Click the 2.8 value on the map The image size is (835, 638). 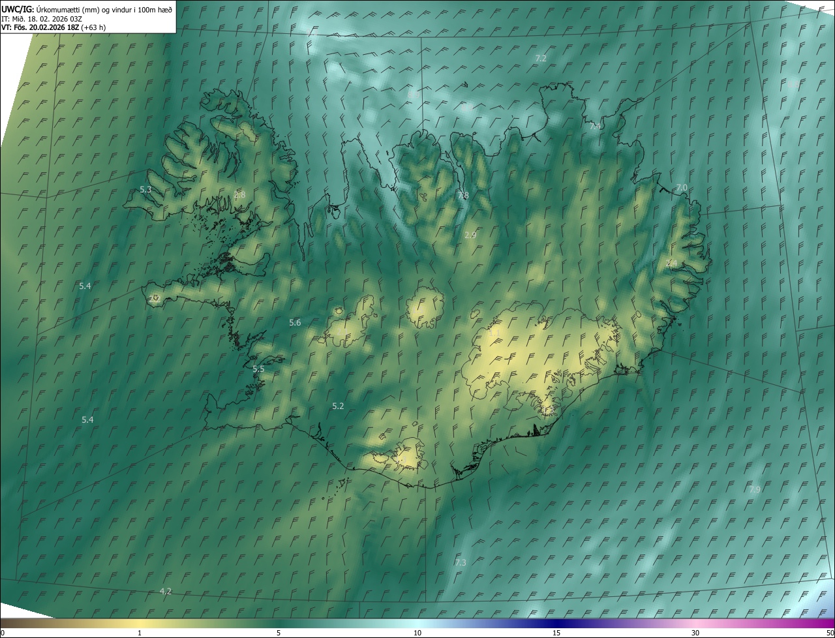point(239,194)
